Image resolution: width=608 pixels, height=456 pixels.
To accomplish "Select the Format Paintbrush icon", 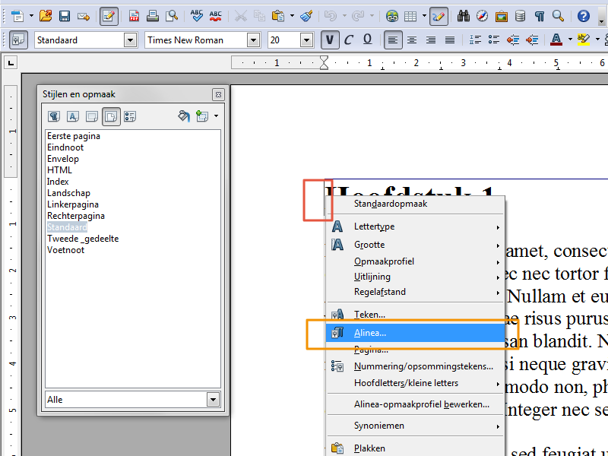I will pyautogui.click(x=307, y=16).
